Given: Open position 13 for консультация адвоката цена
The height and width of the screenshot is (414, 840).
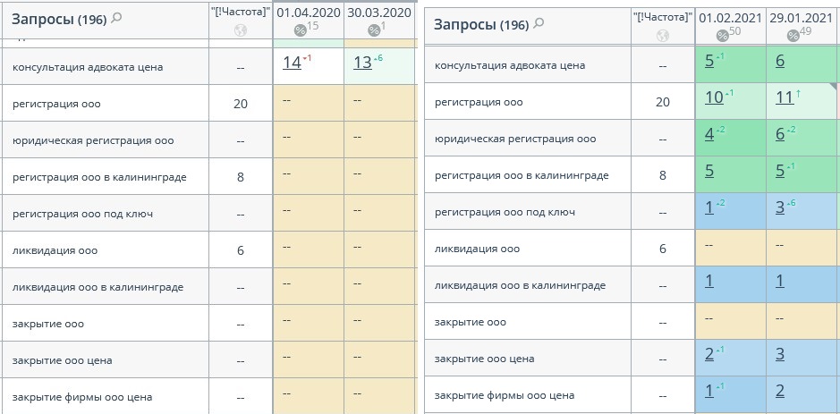Looking at the screenshot, I should 362,63.
